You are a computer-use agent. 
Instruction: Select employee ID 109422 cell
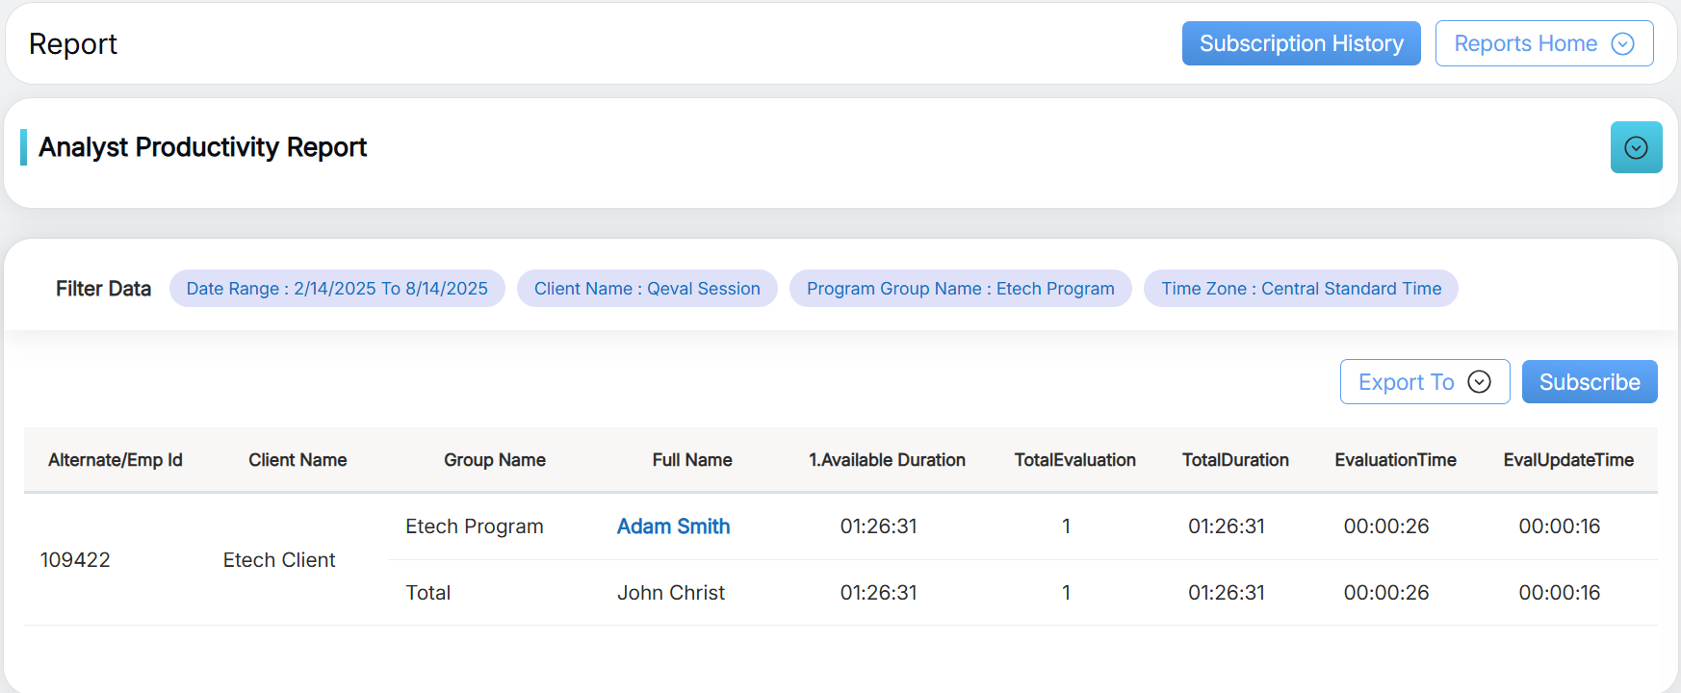[x=75, y=560]
